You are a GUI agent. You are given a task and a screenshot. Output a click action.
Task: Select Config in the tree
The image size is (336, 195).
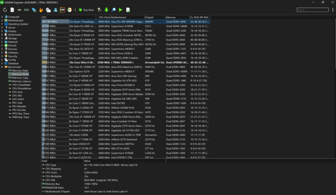12,60
